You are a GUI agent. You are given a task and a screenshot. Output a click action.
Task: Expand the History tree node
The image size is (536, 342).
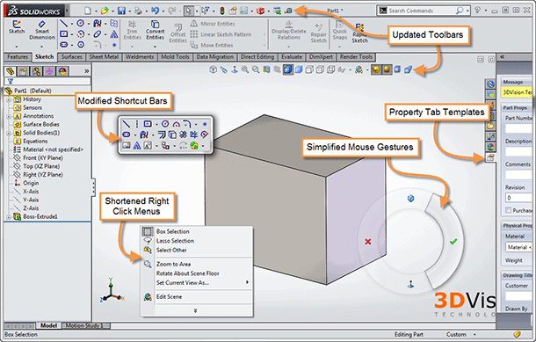coord(9,99)
